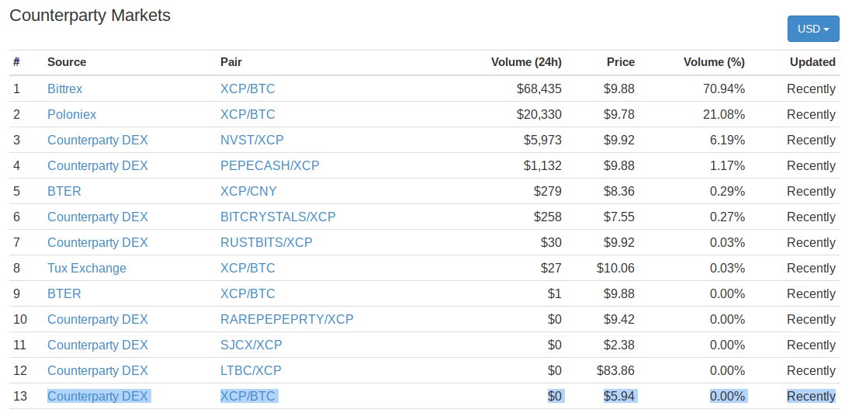Click the Source column header
This screenshot has width=845, height=413.
(x=67, y=62)
